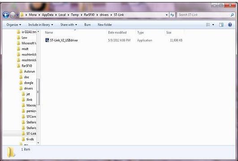Image resolution: width=238 pixels, height=161 pixels.
Task: Select the drivers folder in tree
Action: pyautogui.click(x=28, y=88)
